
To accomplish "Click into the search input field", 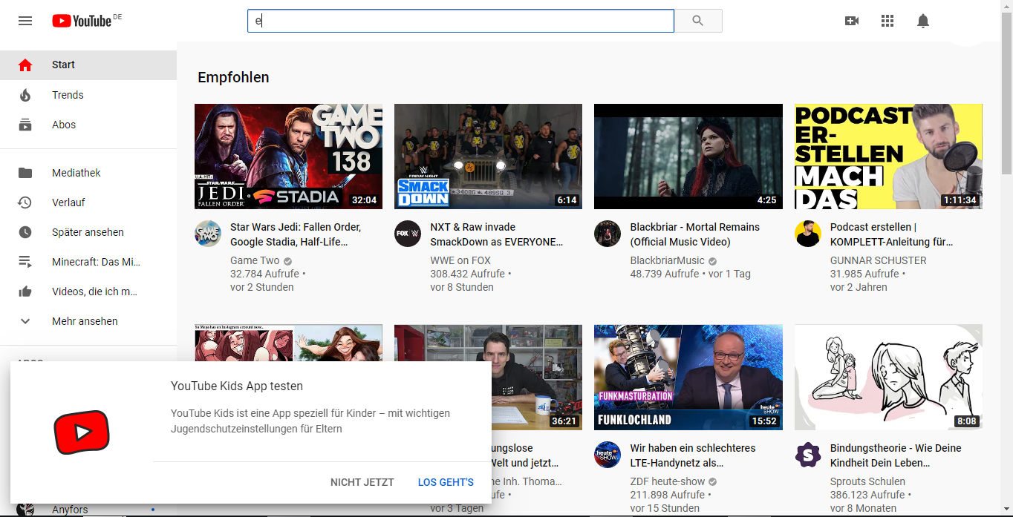I will click(x=460, y=21).
